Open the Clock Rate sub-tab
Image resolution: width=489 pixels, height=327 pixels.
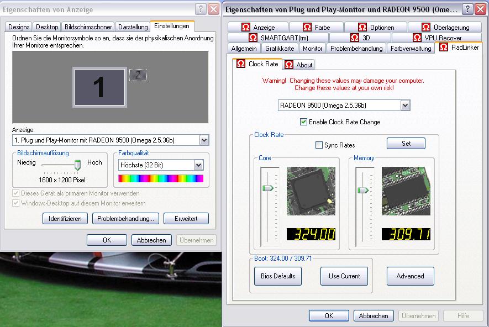[x=257, y=64]
